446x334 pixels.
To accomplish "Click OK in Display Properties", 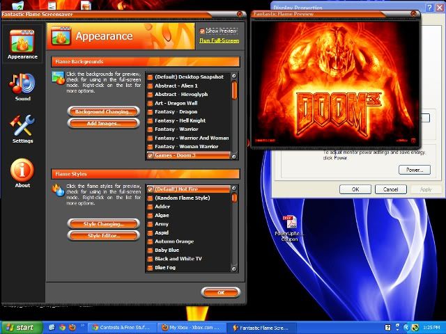I will pos(355,189).
